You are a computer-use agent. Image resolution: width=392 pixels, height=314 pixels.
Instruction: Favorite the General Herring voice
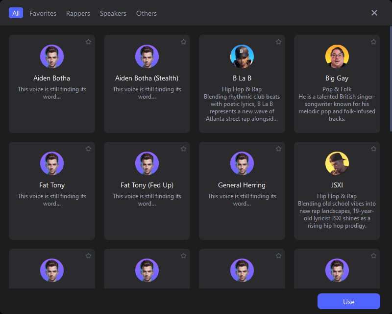coord(278,149)
